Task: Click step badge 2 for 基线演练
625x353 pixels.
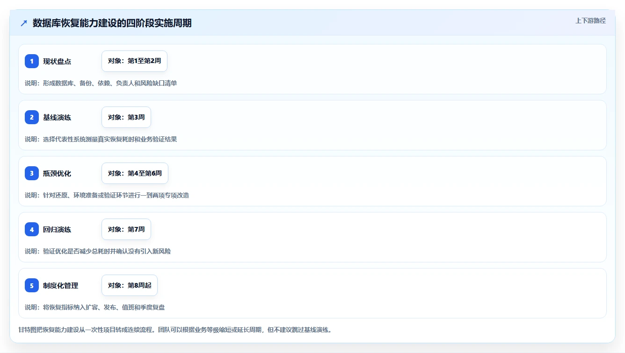Action: [x=32, y=117]
